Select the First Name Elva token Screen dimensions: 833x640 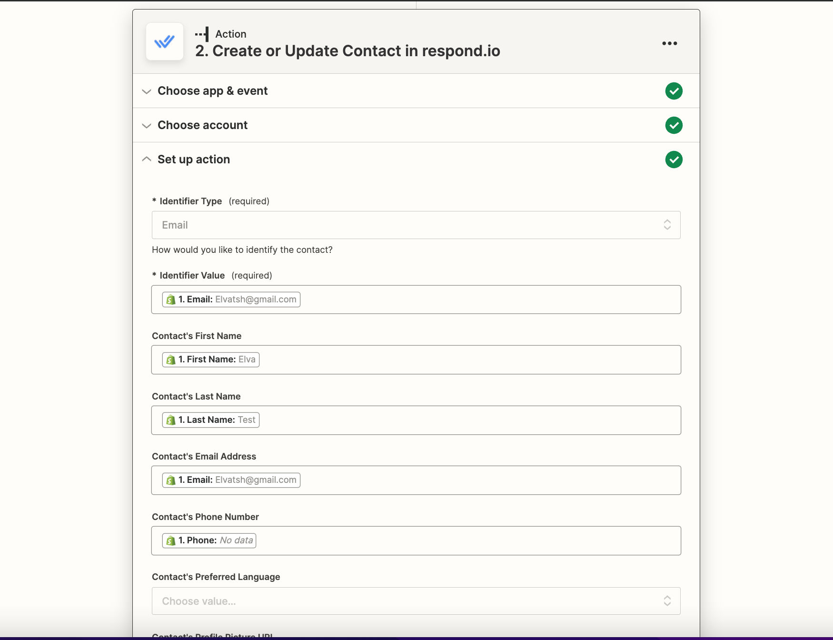[x=211, y=360]
